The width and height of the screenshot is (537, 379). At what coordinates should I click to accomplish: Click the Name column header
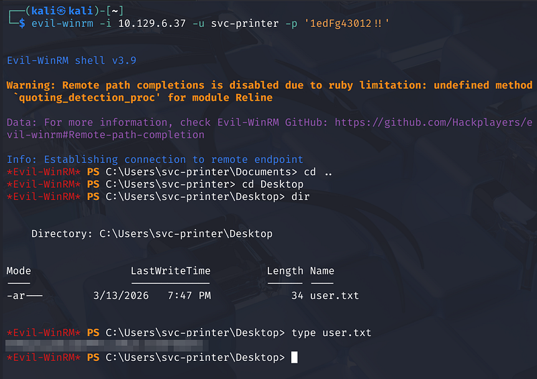[x=322, y=271]
